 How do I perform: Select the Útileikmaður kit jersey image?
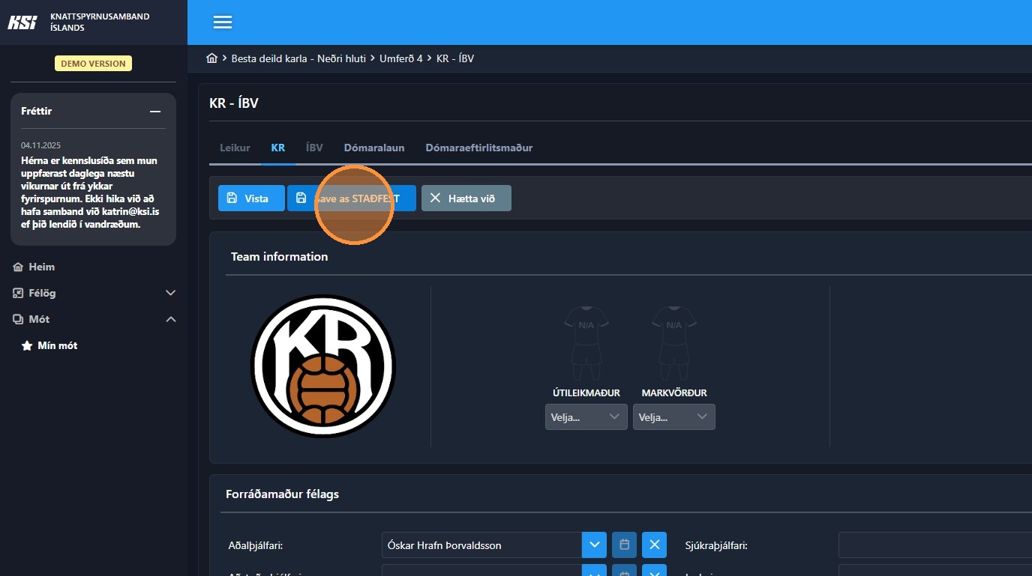586,344
